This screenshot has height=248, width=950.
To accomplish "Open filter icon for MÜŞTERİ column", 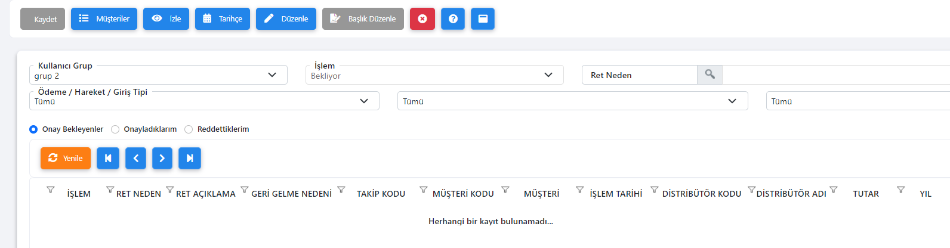I will click(x=505, y=190).
